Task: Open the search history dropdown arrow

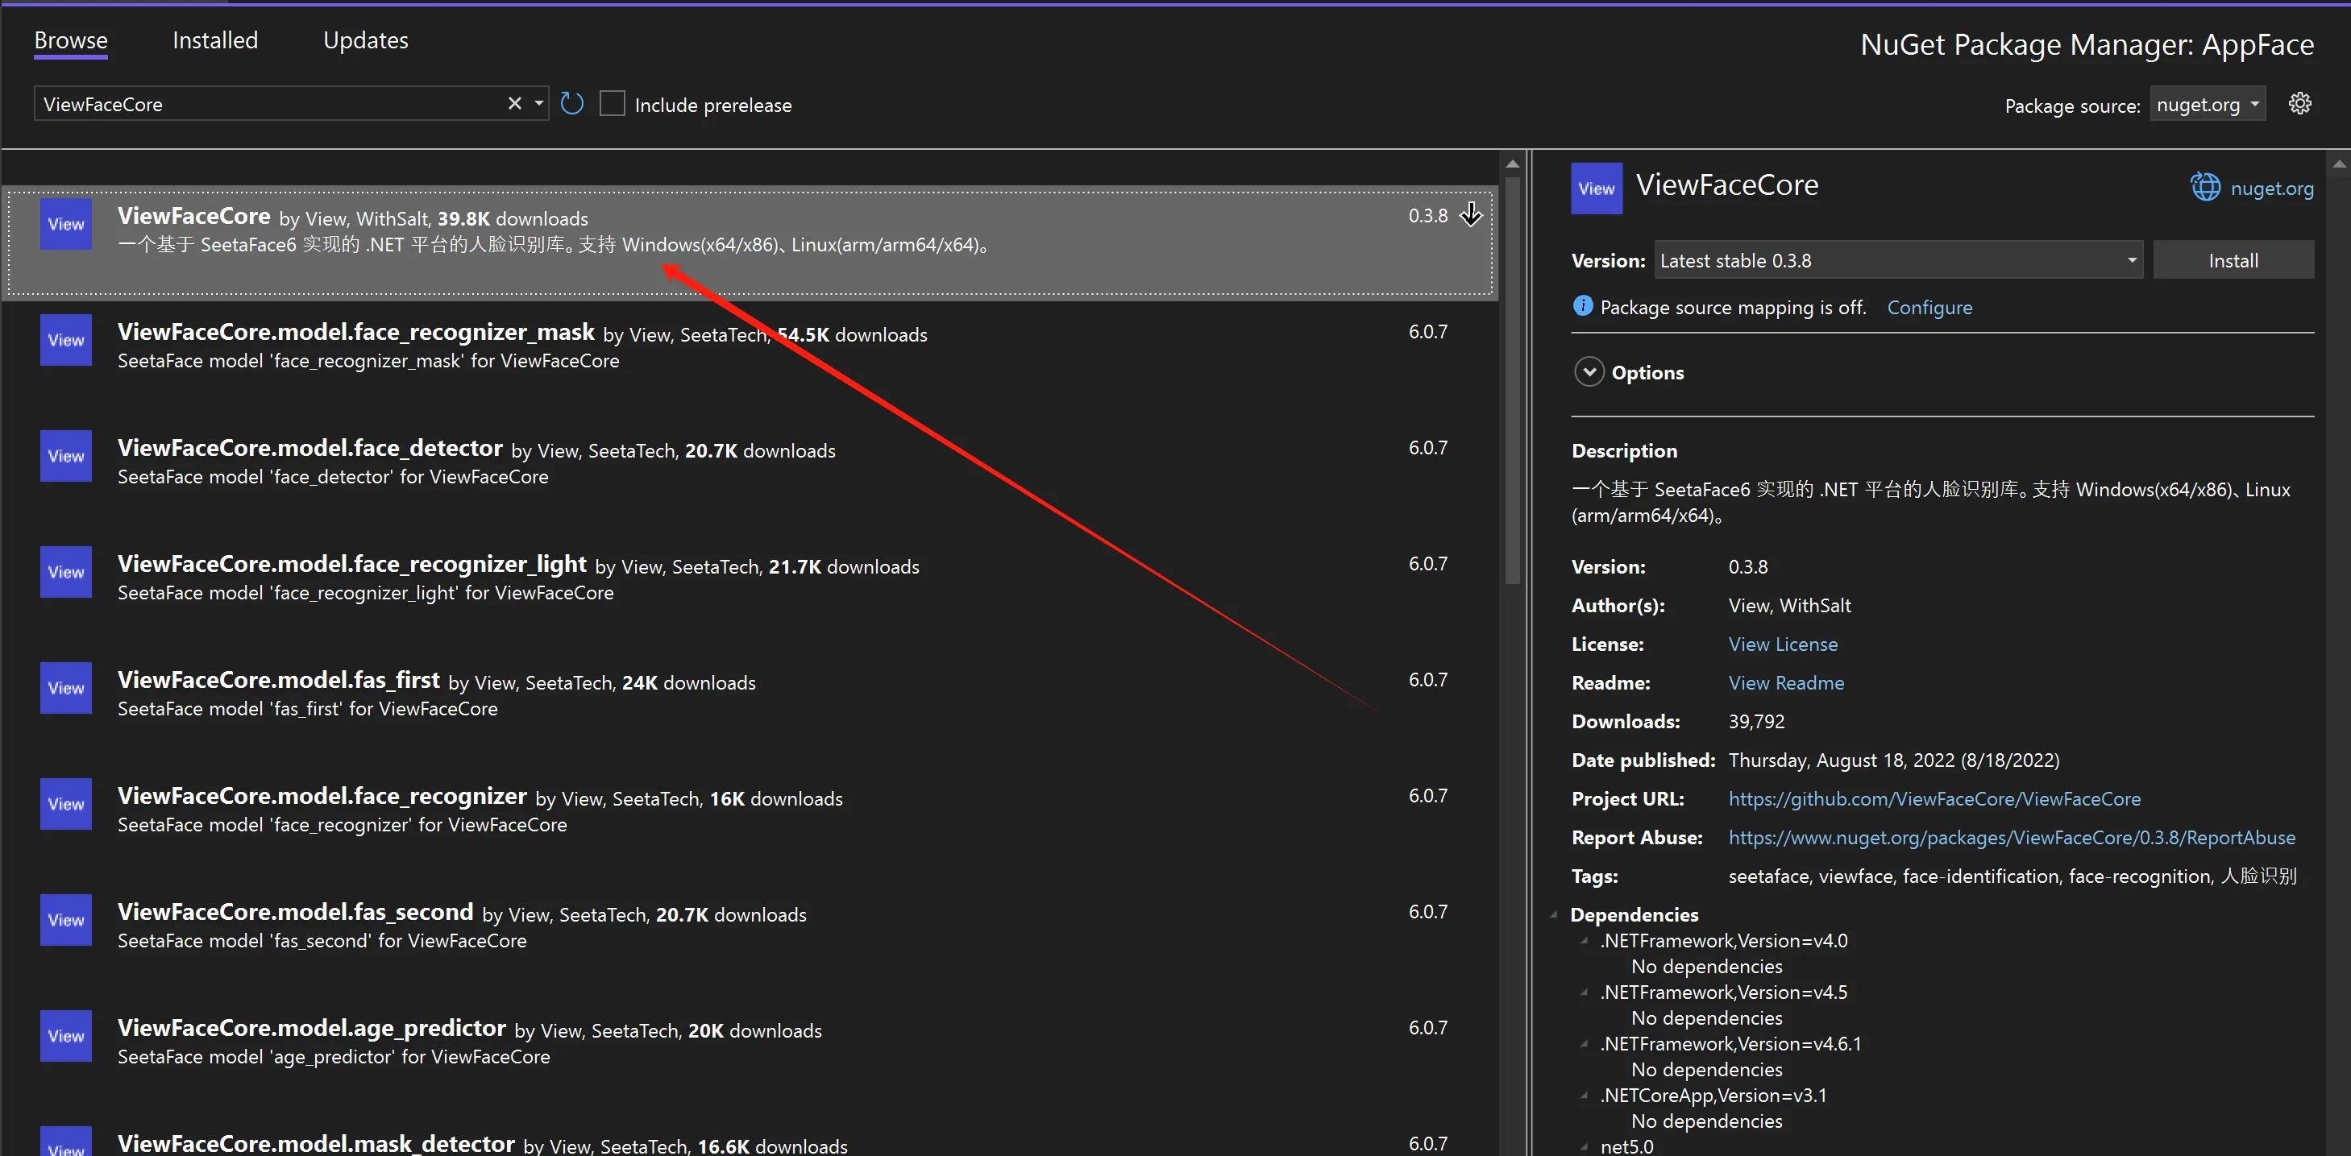Action: [538, 104]
